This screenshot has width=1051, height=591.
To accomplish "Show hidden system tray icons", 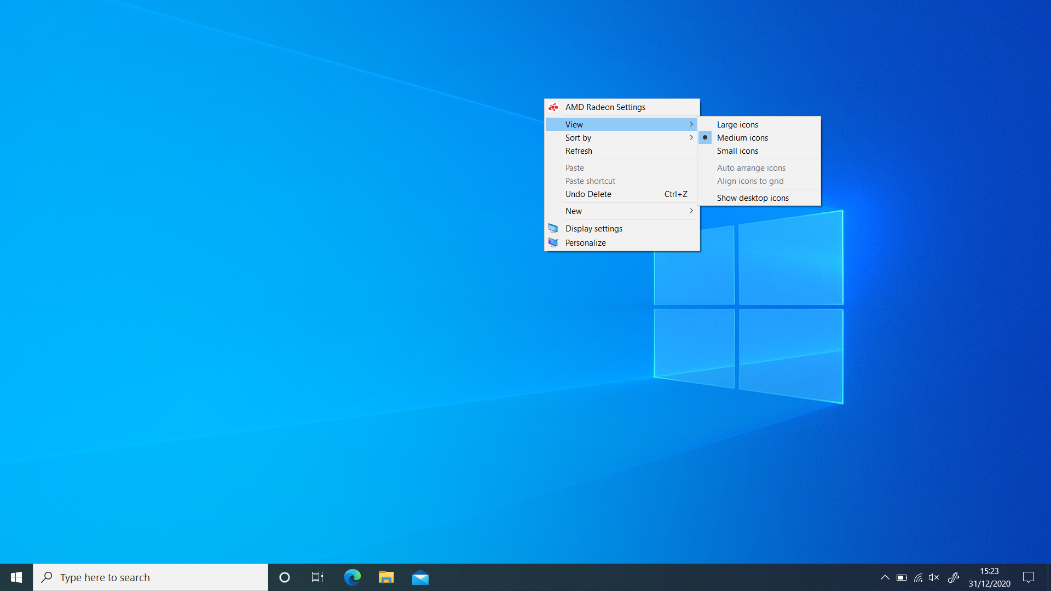I will click(885, 577).
